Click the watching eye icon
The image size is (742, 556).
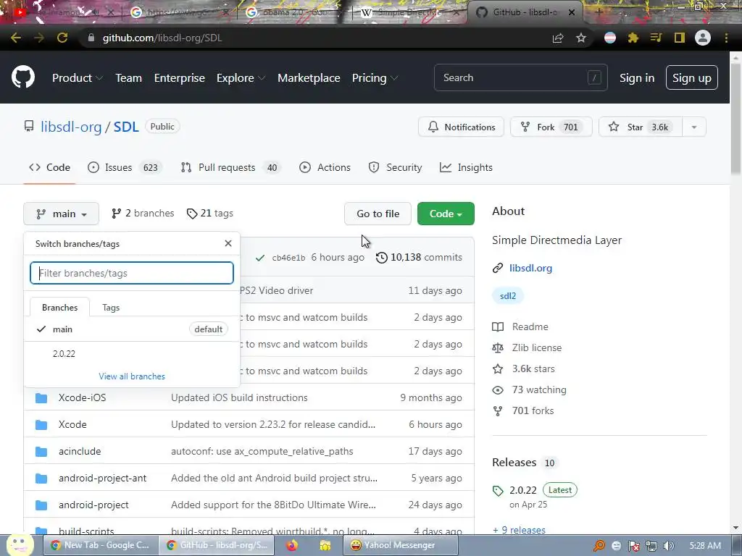click(498, 390)
